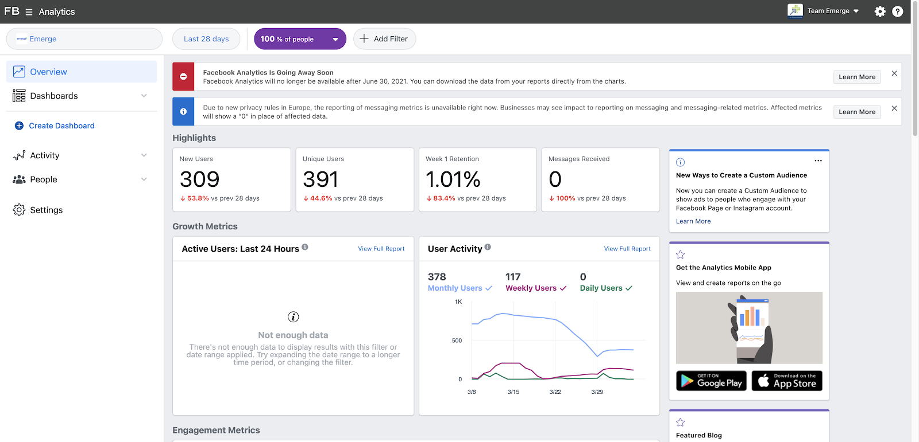
Task: Click the People group icon
Action: pos(19,179)
